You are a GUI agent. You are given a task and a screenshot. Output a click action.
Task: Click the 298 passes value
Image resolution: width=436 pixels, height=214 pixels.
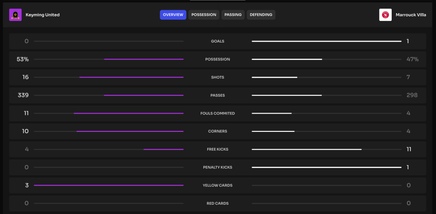(412, 95)
